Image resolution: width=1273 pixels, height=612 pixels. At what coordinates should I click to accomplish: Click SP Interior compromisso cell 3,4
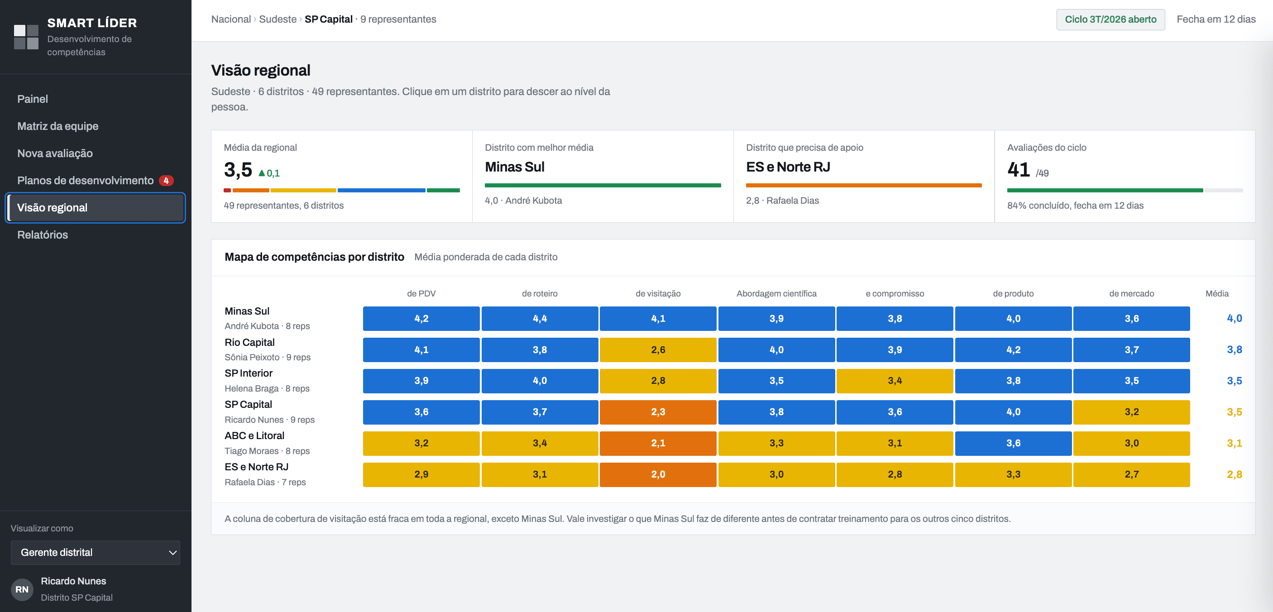tap(895, 381)
